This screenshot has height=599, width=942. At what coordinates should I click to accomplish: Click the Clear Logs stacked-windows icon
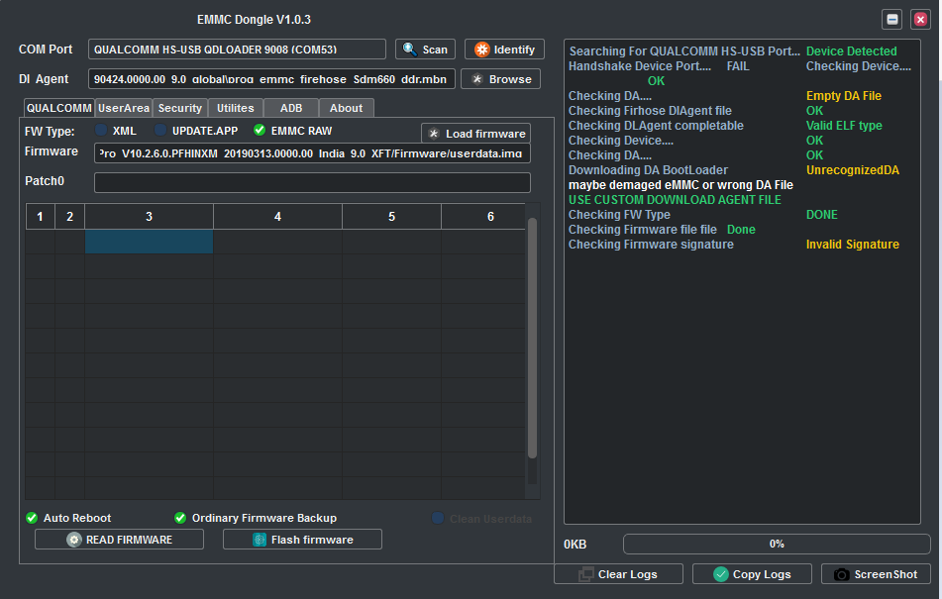coord(585,574)
